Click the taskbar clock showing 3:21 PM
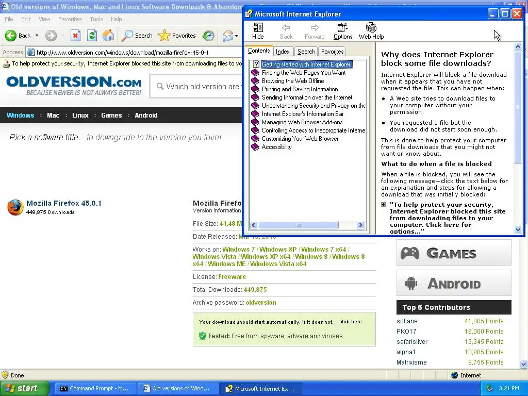Viewport: 528px width, 396px height. point(509,388)
